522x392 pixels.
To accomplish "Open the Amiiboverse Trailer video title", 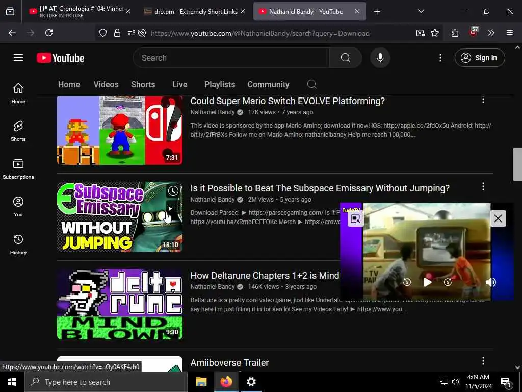I will click(229, 363).
